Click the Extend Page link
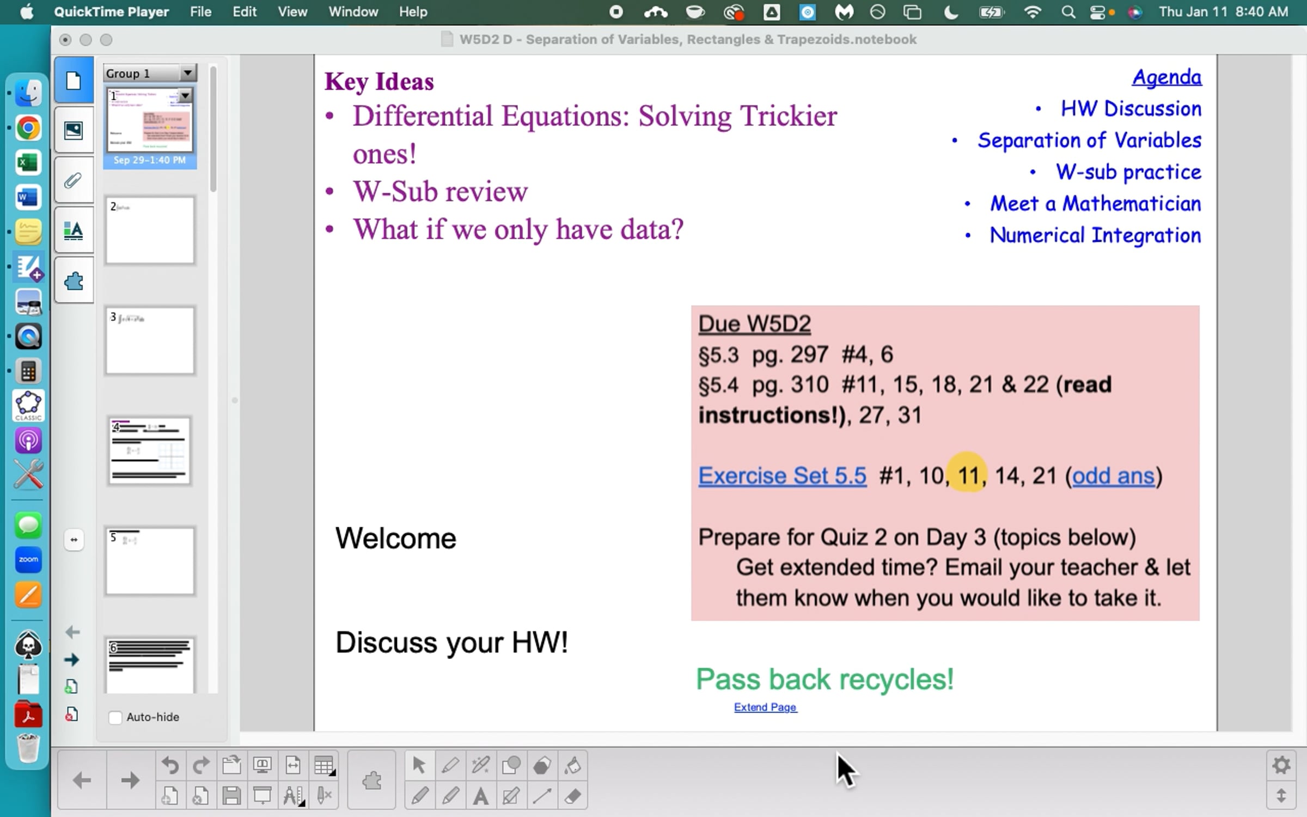The image size is (1307, 817). [765, 707]
